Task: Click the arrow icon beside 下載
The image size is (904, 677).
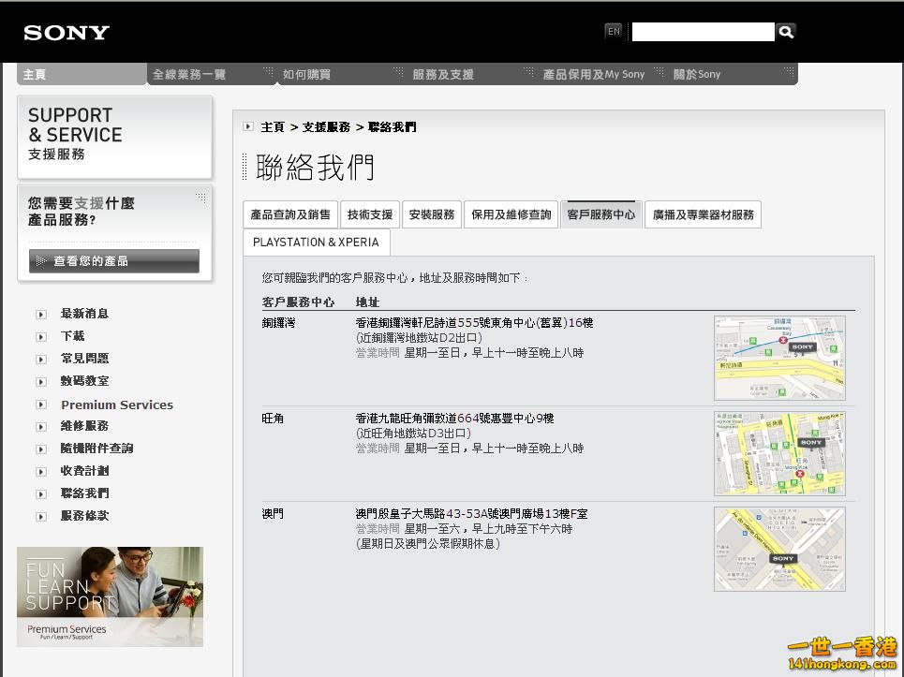Action: pyautogui.click(x=41, y=336)
